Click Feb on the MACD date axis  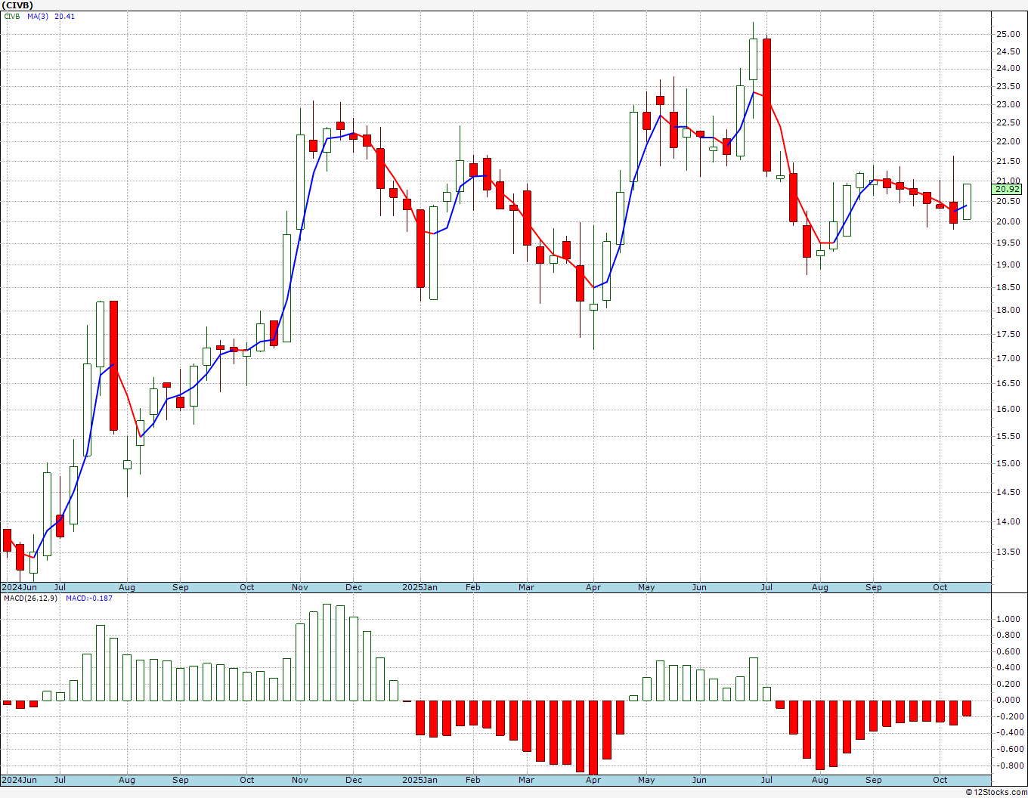click(473, 780)
